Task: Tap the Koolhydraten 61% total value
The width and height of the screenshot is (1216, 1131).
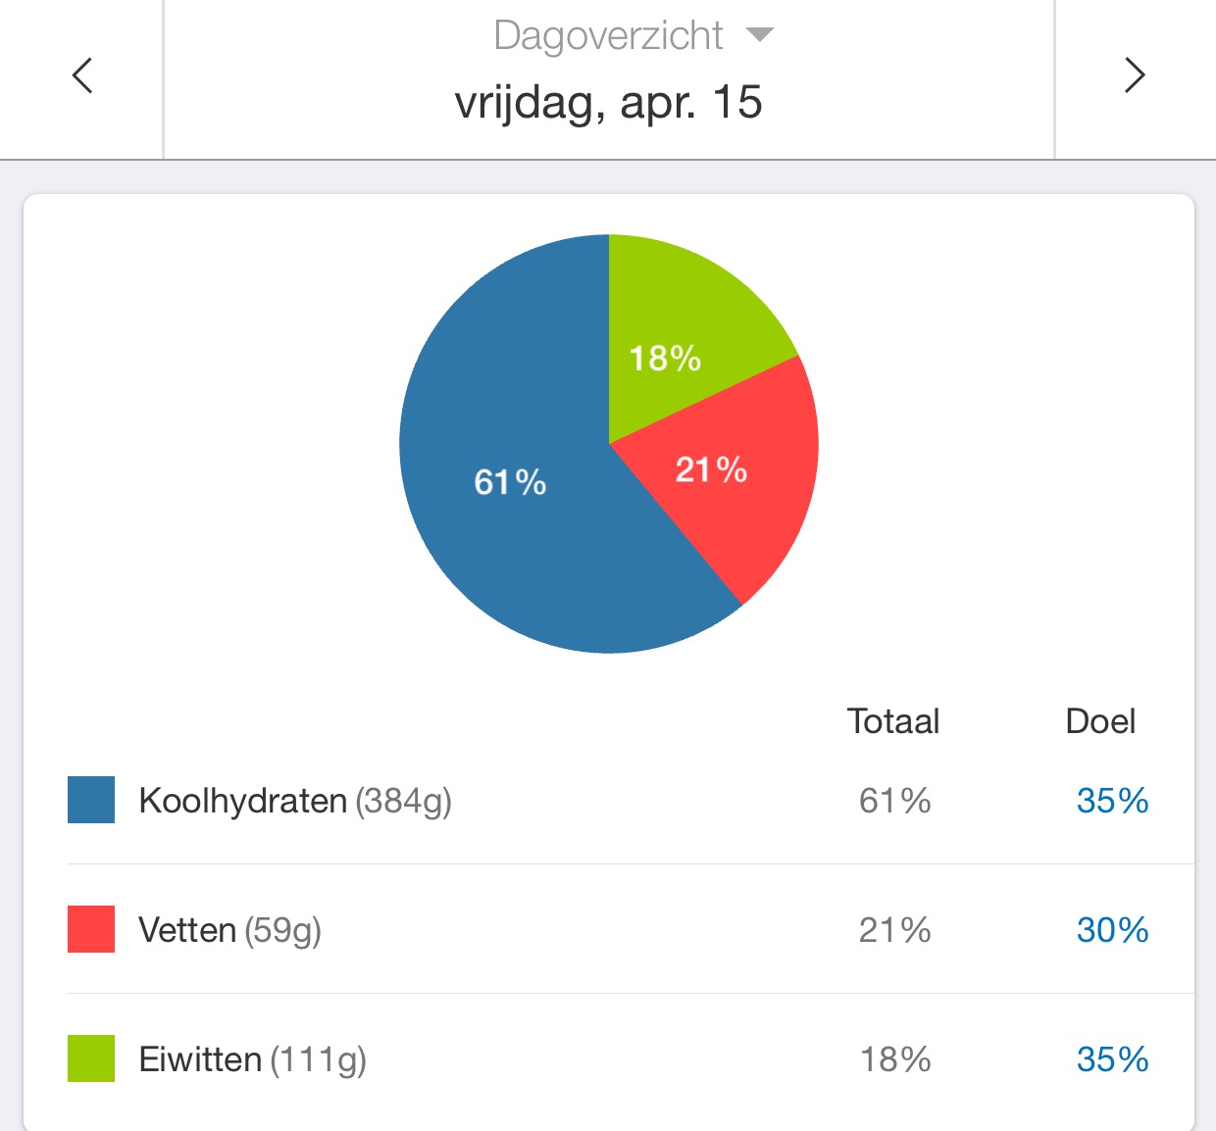Action: [x=894, y=801]
